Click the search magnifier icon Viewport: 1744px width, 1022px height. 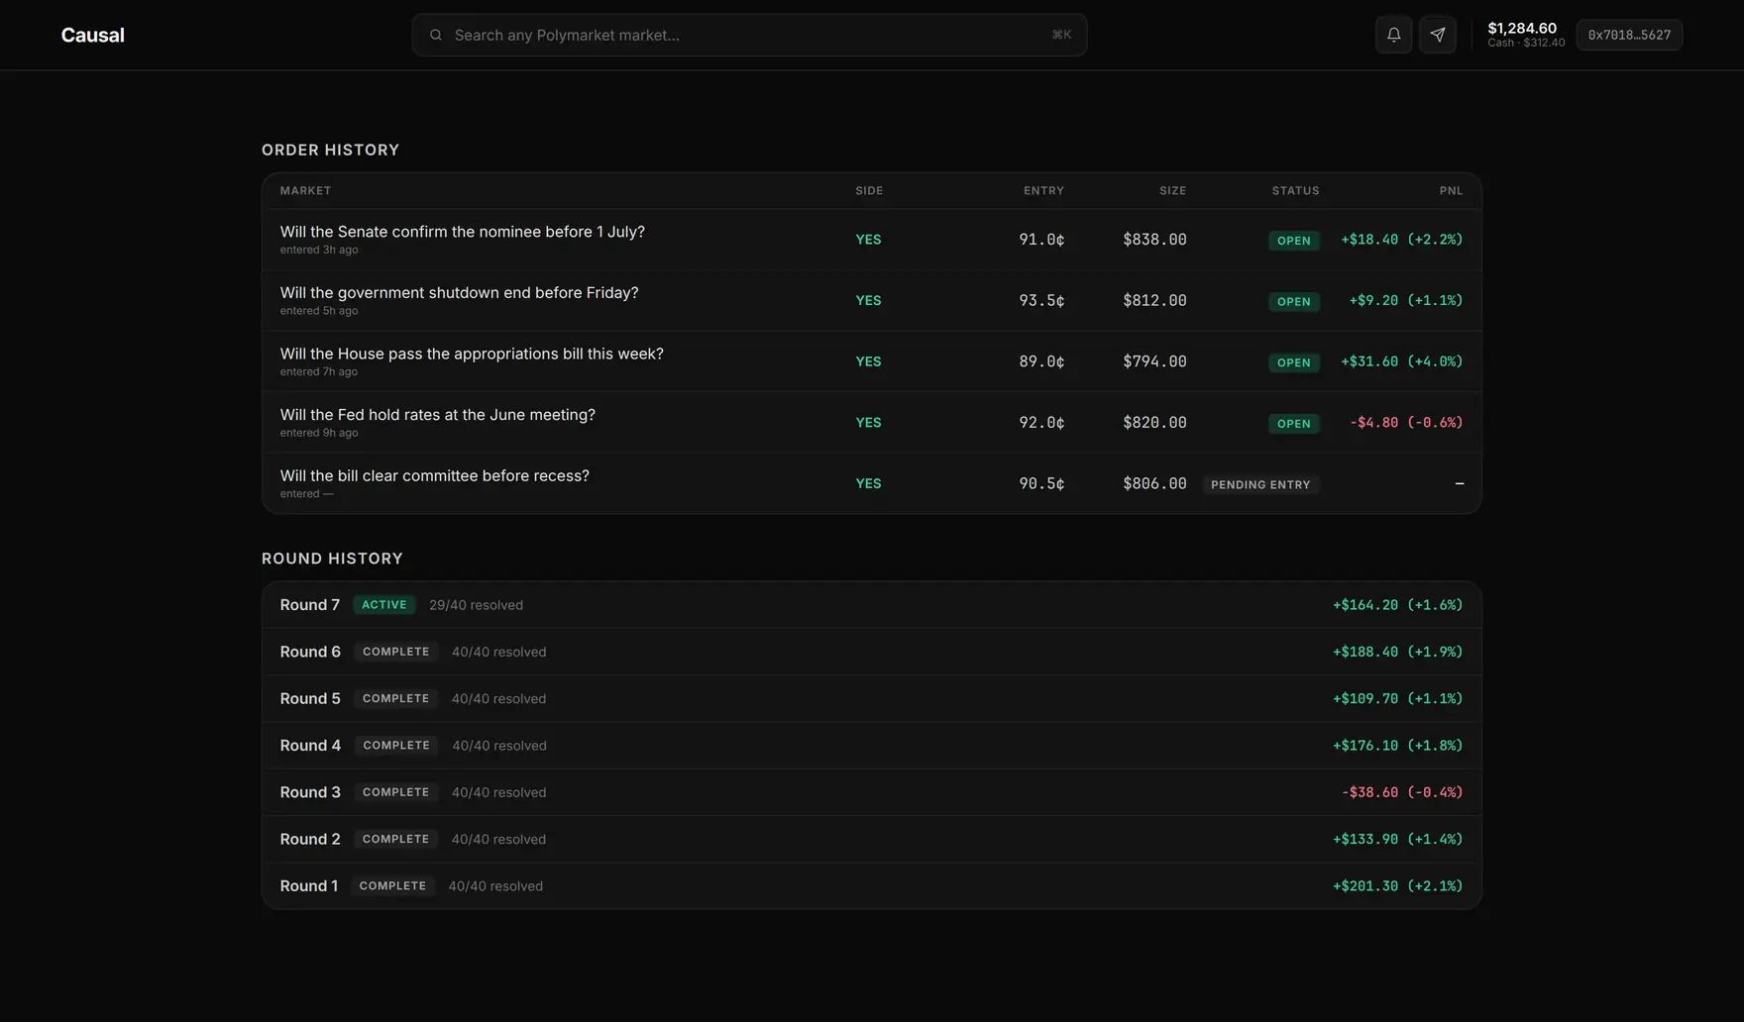pyautogui.click(x=436, y=35)
